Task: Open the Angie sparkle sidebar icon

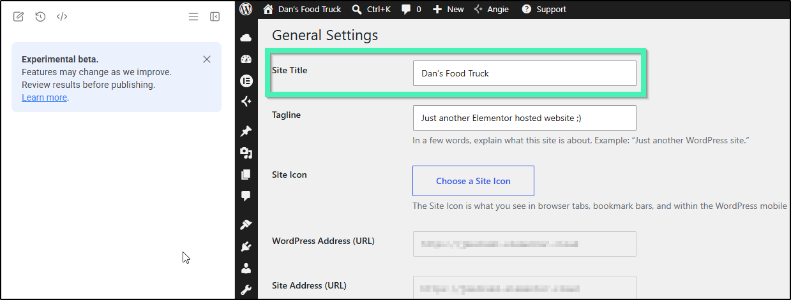Action: (246, 101)
